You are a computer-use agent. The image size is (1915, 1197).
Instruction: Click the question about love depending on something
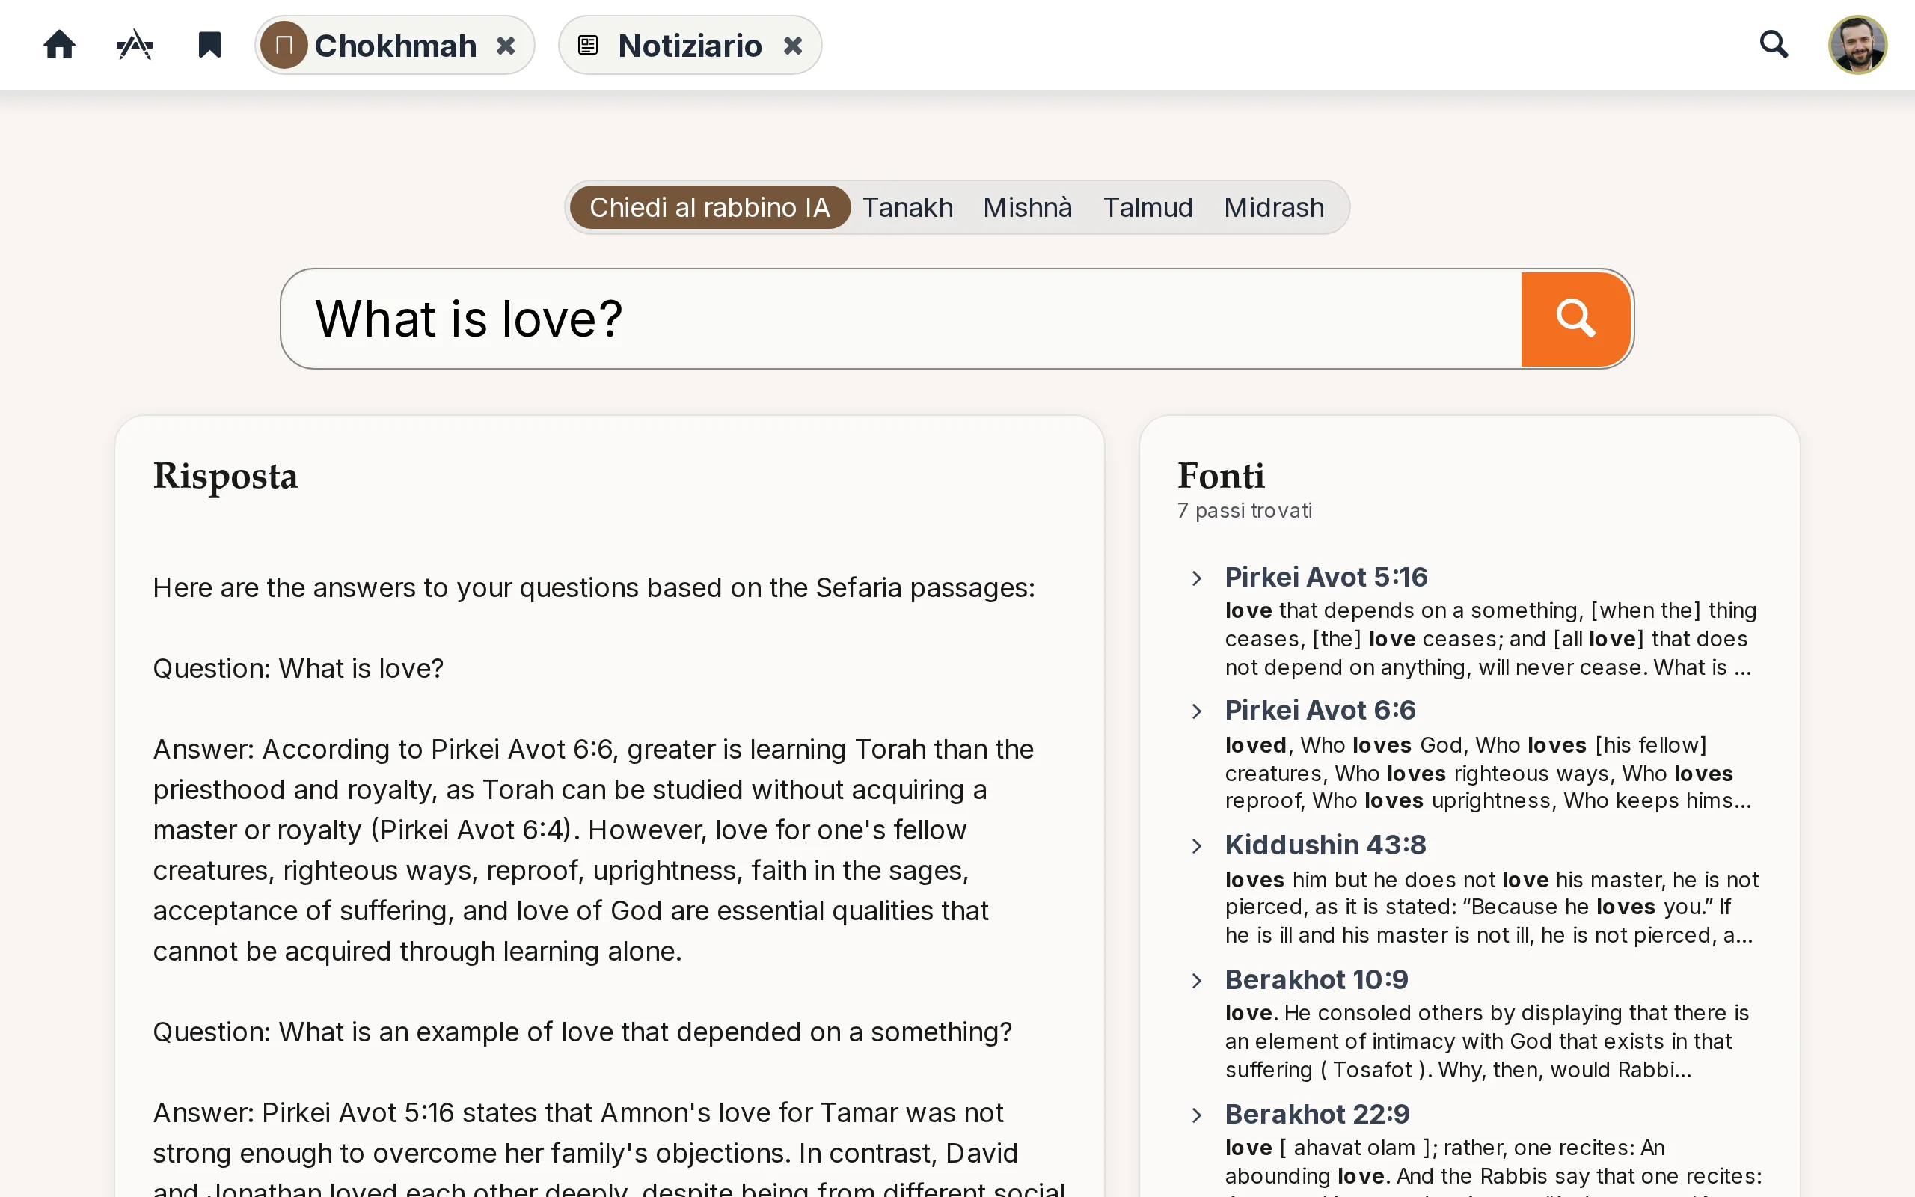(583, 1032)
